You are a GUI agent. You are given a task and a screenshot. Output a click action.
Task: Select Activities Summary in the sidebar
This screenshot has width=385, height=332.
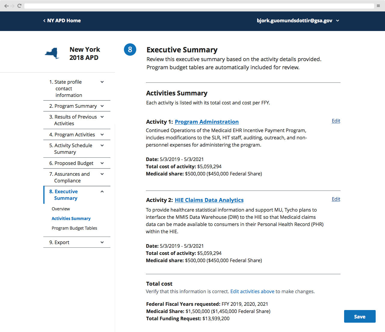(x=71, y=218)
